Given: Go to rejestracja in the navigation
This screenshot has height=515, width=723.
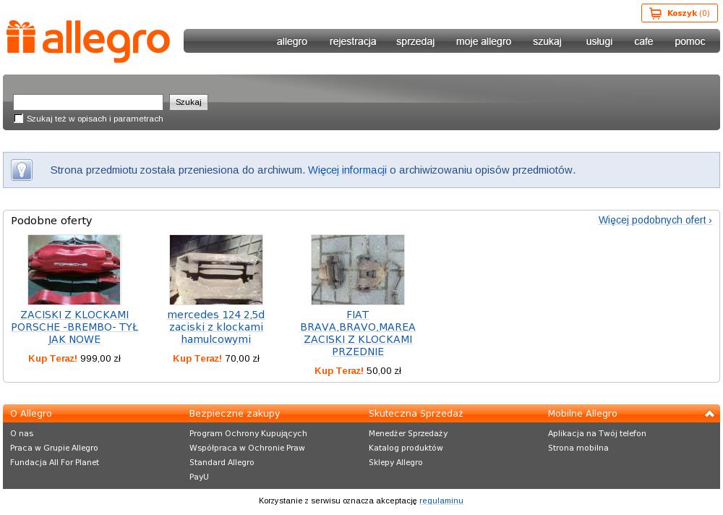Looking at the screenshot, I should pos(353,41).
